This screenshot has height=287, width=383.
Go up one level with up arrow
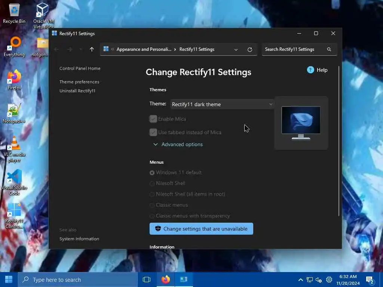[x=92, y=49]
